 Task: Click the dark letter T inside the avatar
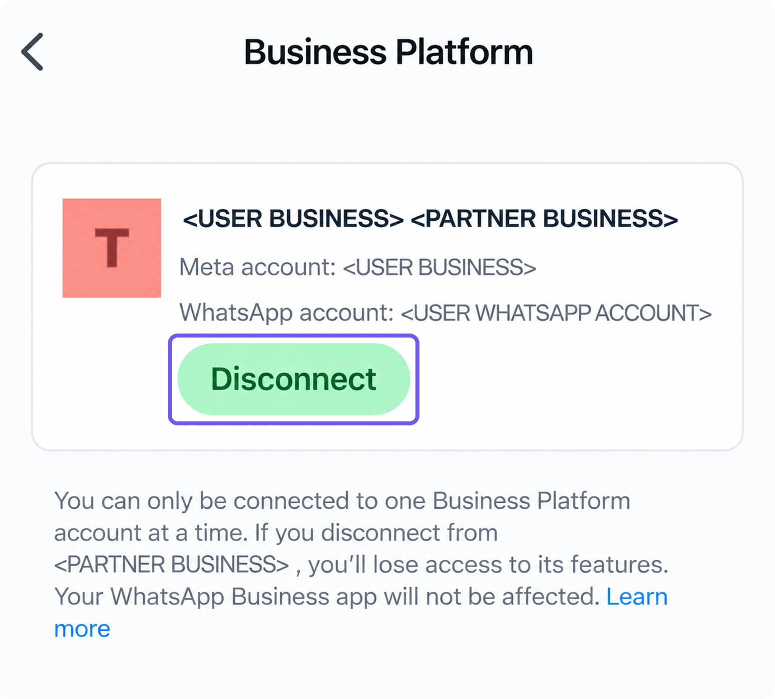(112, 248)
